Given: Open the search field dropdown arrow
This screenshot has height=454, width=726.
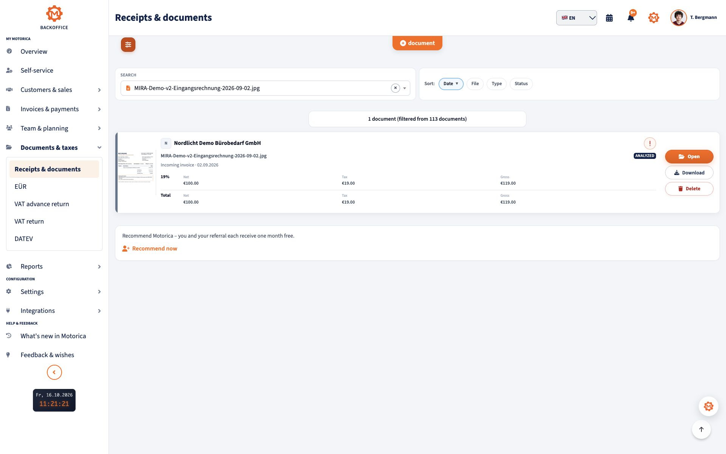Looking at the screenshot, I should (x=405, y=88).
